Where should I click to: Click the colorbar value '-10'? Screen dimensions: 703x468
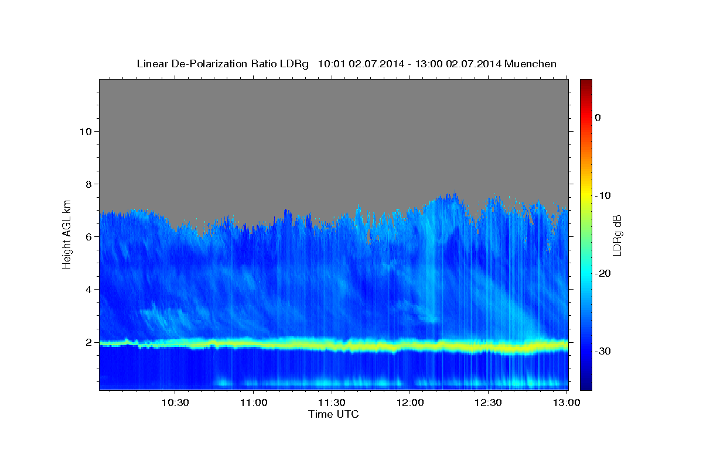click(603, 195)
